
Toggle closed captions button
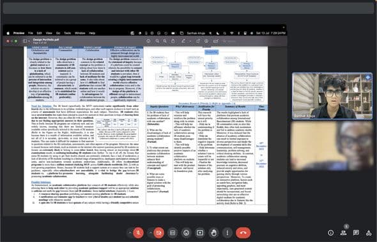tap(173, 232)
